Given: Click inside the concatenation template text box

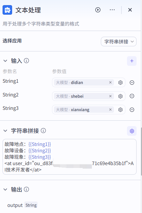Looking at the screenshot, I should click(70, 157).
